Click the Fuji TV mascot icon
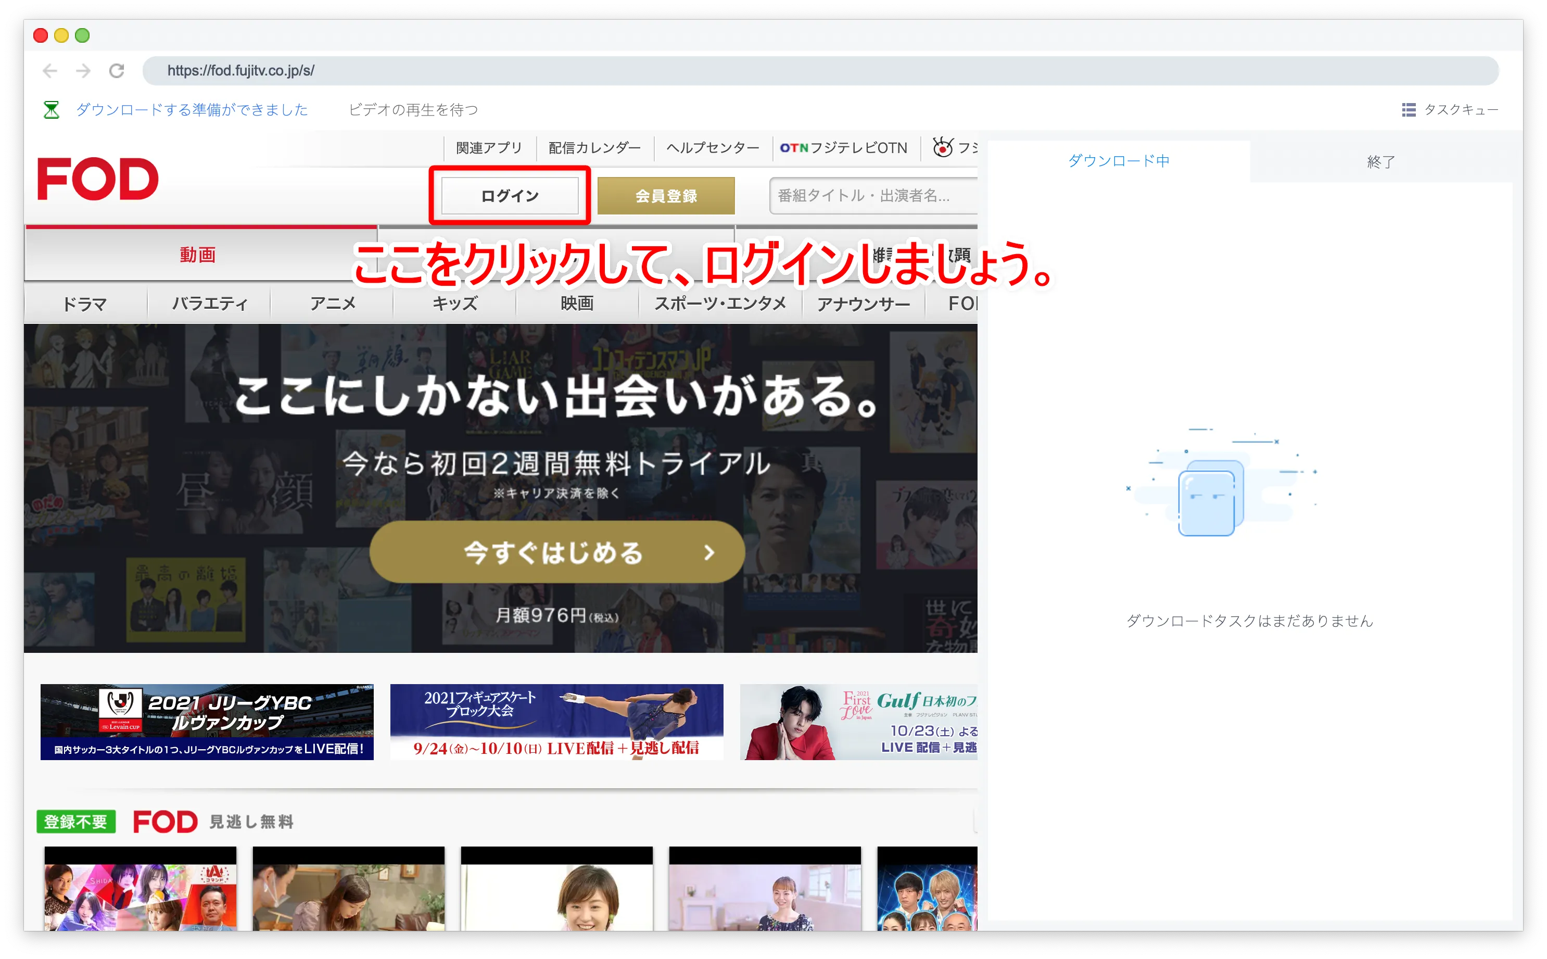The image size is (1547, 959). (942, 147)
